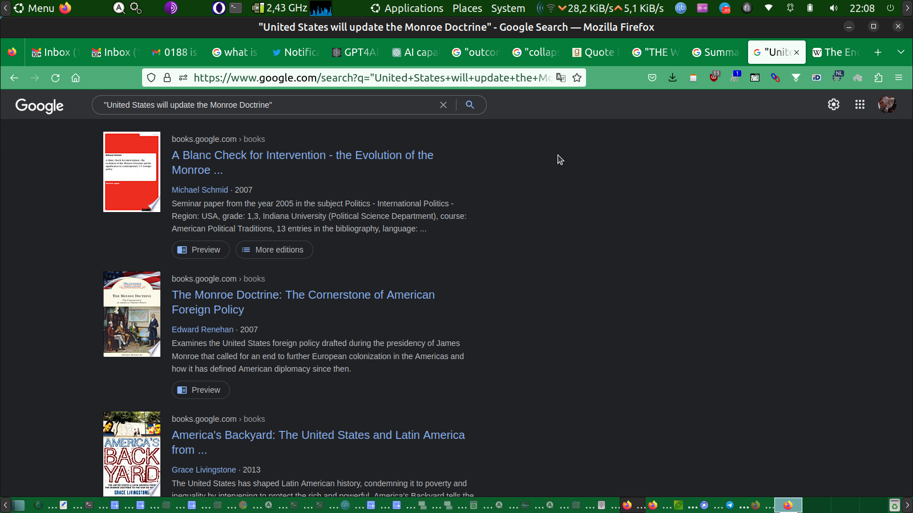Open the America's Backyard cover thumbnail
Viewport: 913px width, 513px height.
coord(132,454)
